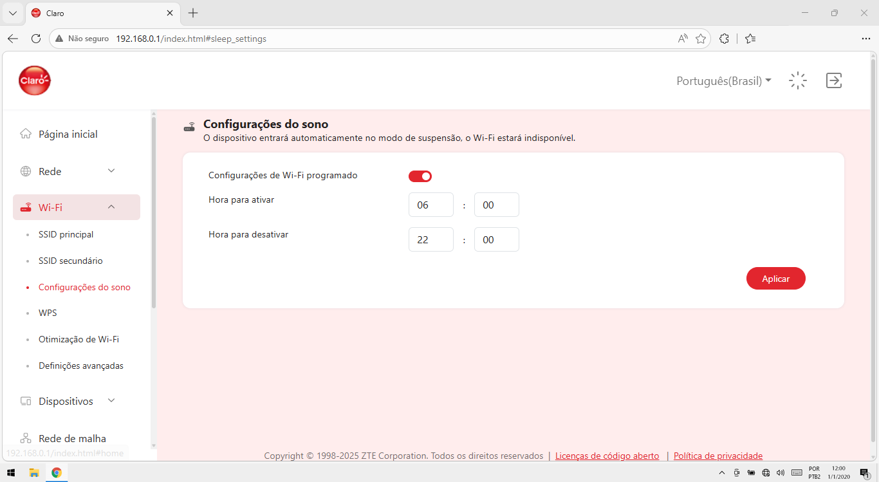The height and width of the screenshot is (482, 879).
Task: Open SSID principal menu item
Action: pyautogui.click(x=66, y=234)
